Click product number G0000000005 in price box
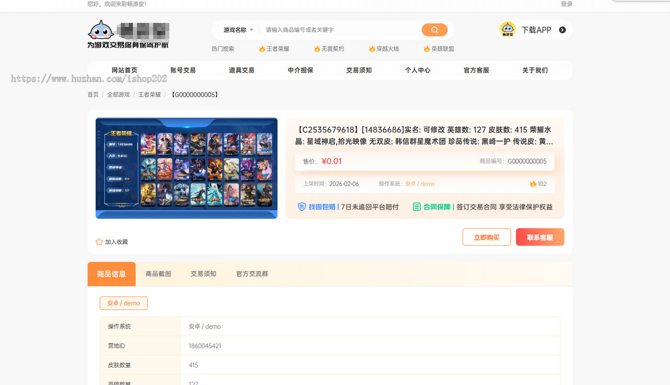 click(x=527, y=161)
